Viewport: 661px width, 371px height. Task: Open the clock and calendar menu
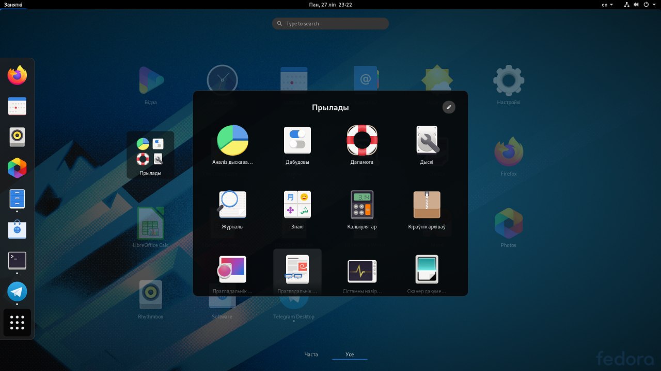pyautogui.click(x=330, y=5)
